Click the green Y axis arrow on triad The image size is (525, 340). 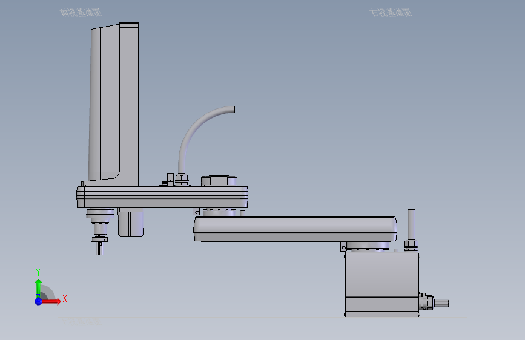(39, 288)
